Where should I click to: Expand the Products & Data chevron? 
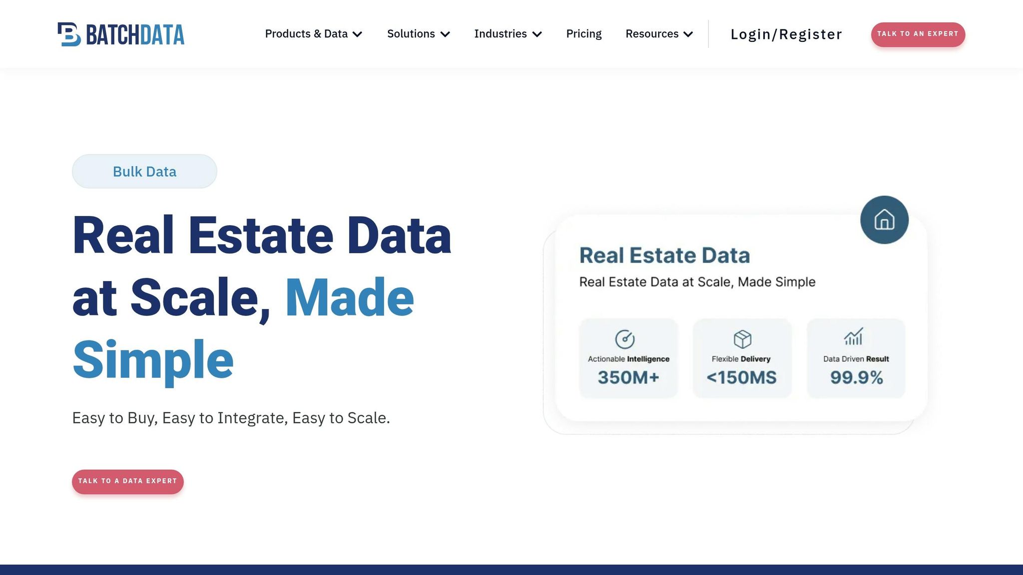click(357, 34)
